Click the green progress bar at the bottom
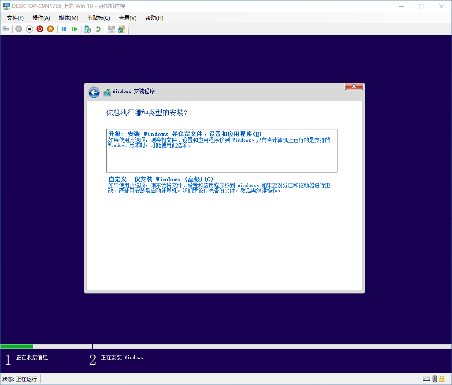Viewport: 452px width, 385px height. [18, 346]
